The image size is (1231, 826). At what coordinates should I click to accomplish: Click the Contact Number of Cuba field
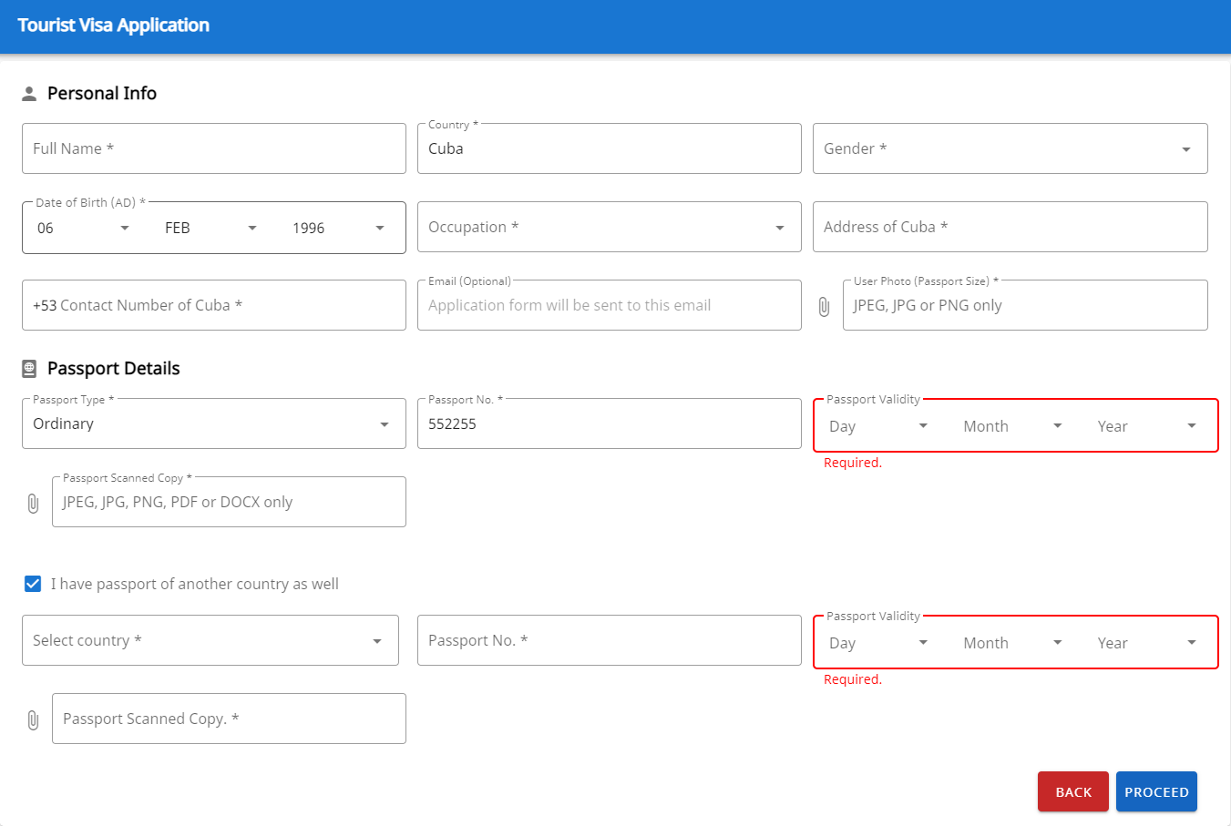click(214, 305)
